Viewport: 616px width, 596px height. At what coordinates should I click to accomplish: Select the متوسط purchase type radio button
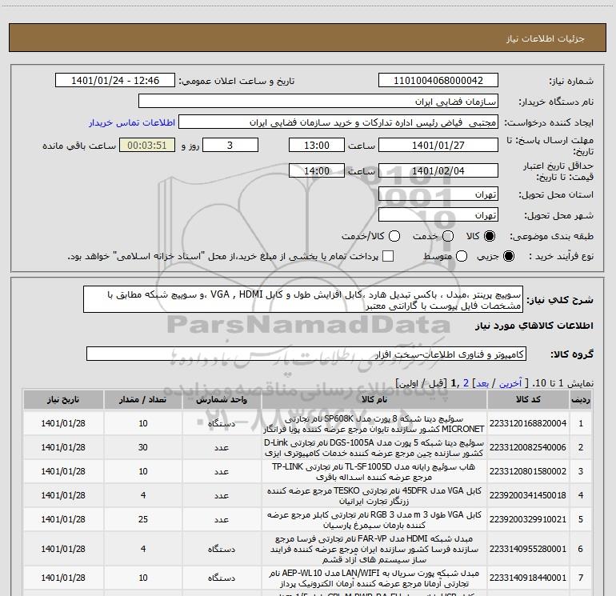[462, 256]
